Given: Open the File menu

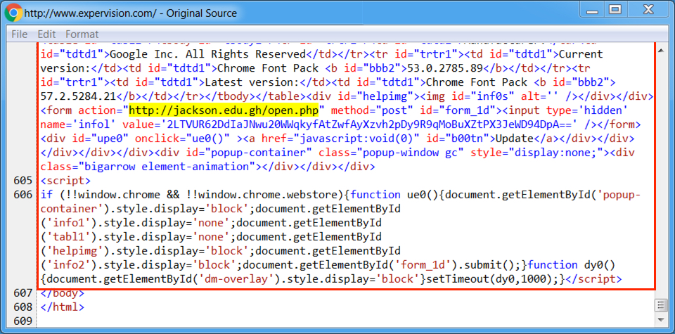Looking at the screenshot, I should point(19,34).
